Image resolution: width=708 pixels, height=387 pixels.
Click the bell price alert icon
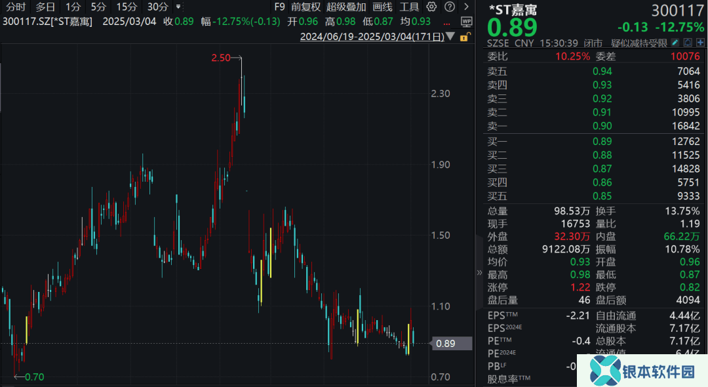[x=688, y=43]
